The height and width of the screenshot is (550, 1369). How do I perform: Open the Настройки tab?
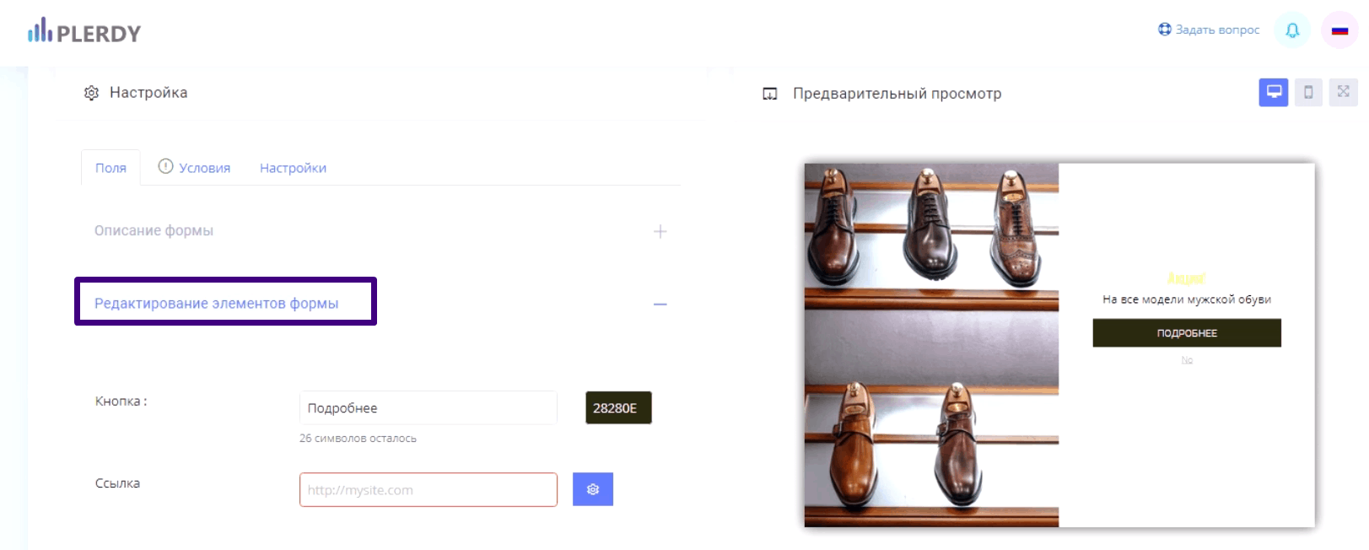coord(293,168)
